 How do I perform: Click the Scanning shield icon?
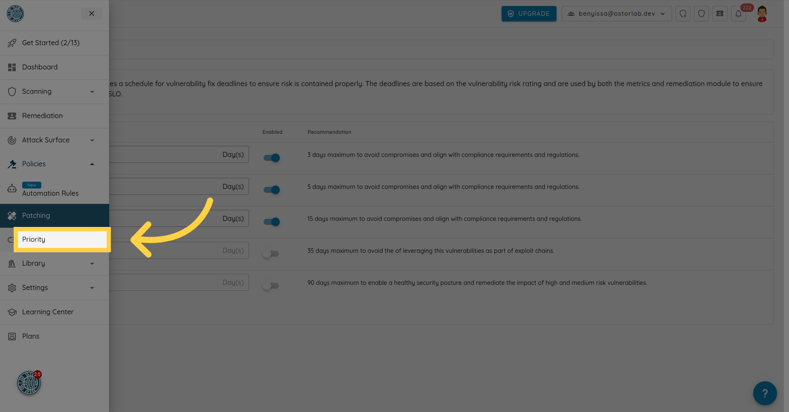[x=12, y=92]
